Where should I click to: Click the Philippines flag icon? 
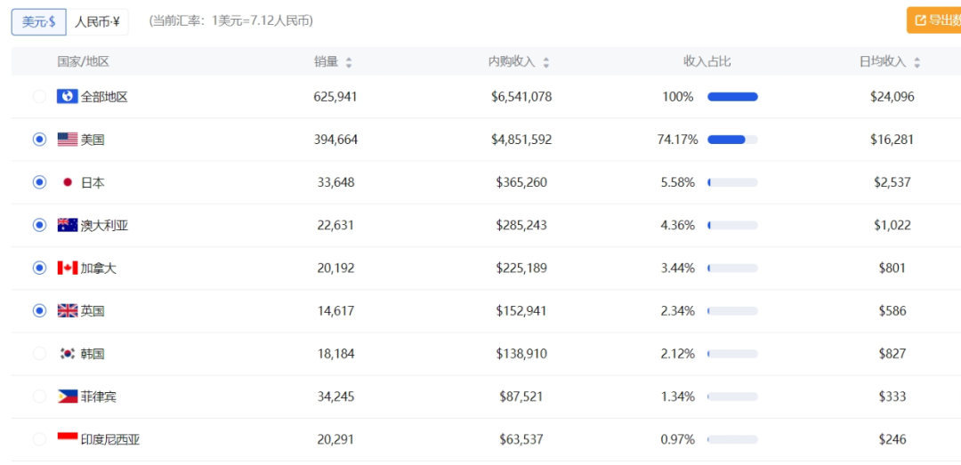pos(68,397)
